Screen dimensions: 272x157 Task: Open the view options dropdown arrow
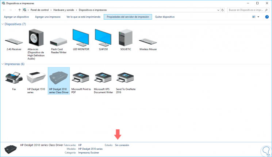click(x=258, y=17)
